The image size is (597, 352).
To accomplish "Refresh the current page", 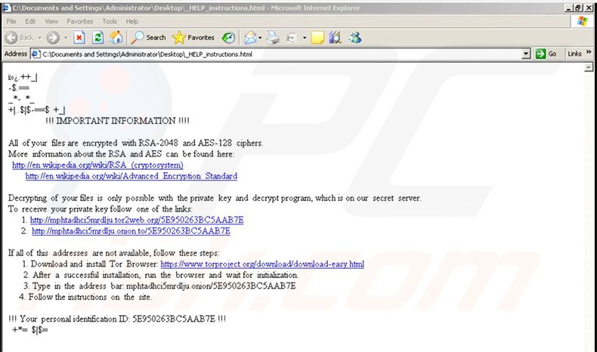I will tap(97, 37).
